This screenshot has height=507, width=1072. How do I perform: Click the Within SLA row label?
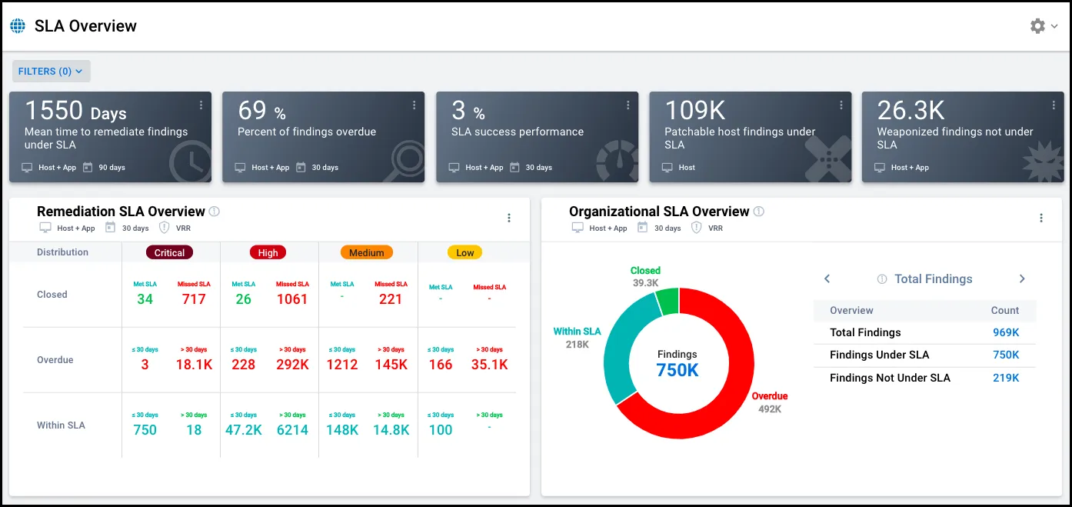[61, 425]
